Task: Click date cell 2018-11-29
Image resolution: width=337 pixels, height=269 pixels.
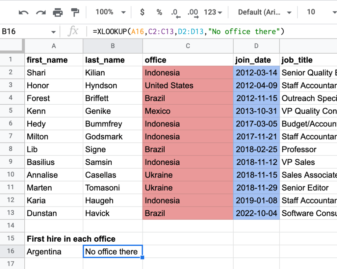Action: (256, 188)
